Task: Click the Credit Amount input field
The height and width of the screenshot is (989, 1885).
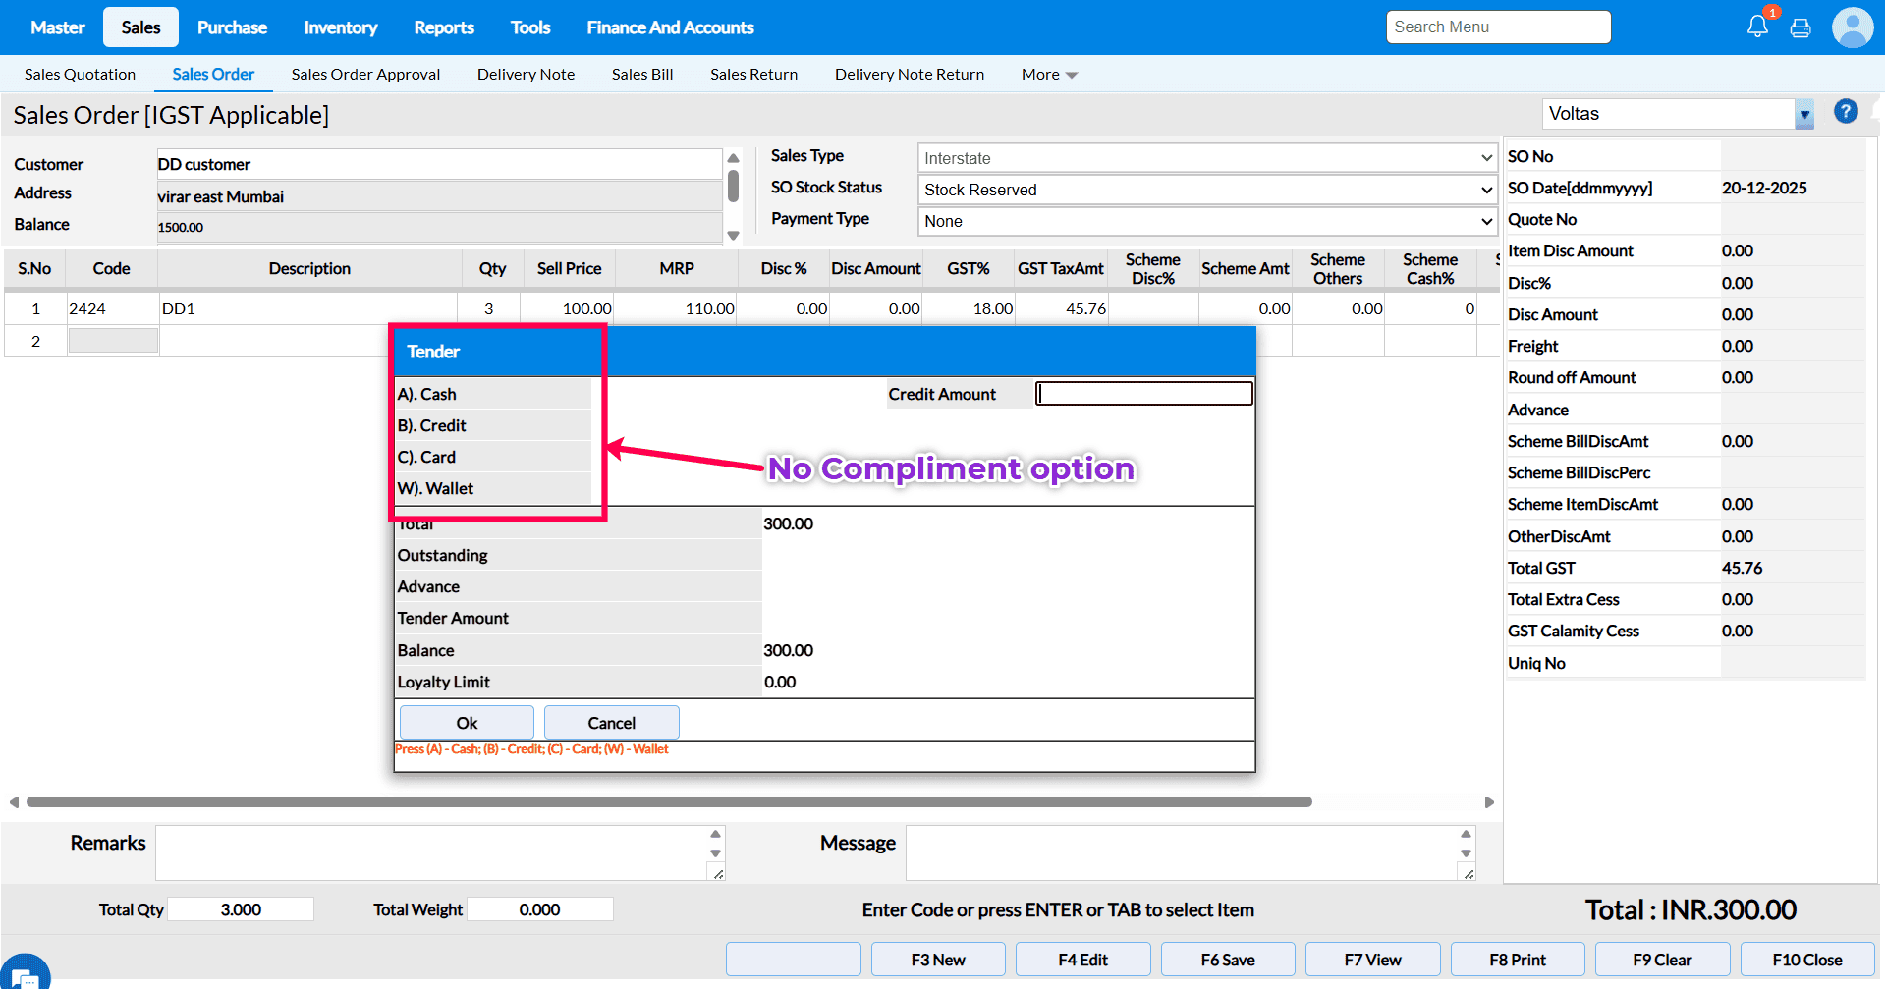Action: [x=1144, y=394]
